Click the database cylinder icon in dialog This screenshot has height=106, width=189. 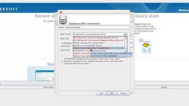pyautogui.click(x=63, y=19)
